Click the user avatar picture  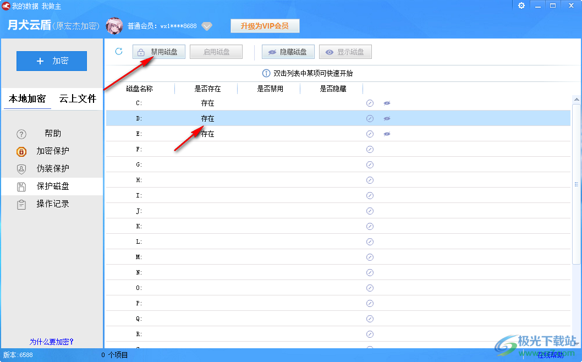[114, 26]
